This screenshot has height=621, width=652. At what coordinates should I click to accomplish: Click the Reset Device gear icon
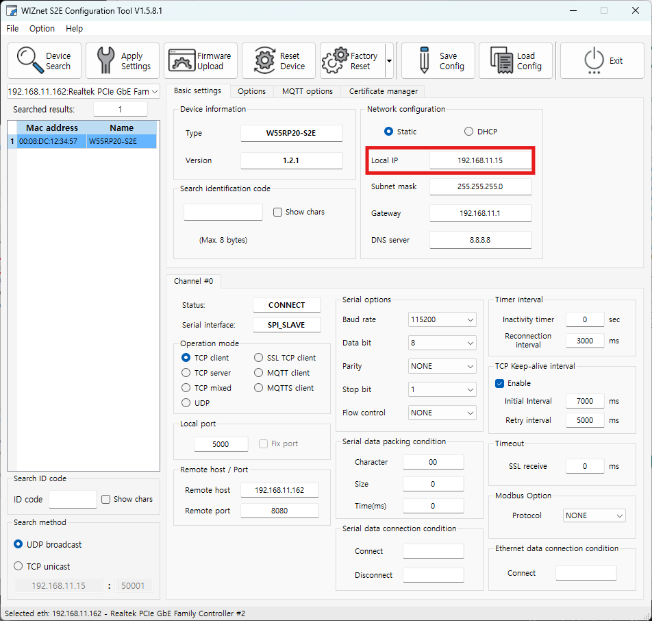tap(264, 60)
